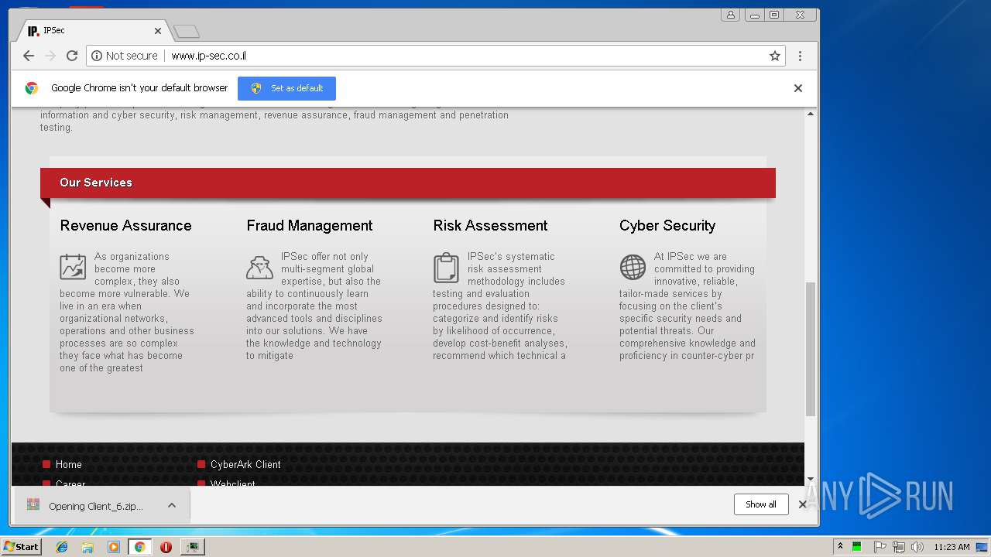Screen dimensions: 991x557
Task: Click the Revenue Assurance chart icon
Action: [73, 267]
